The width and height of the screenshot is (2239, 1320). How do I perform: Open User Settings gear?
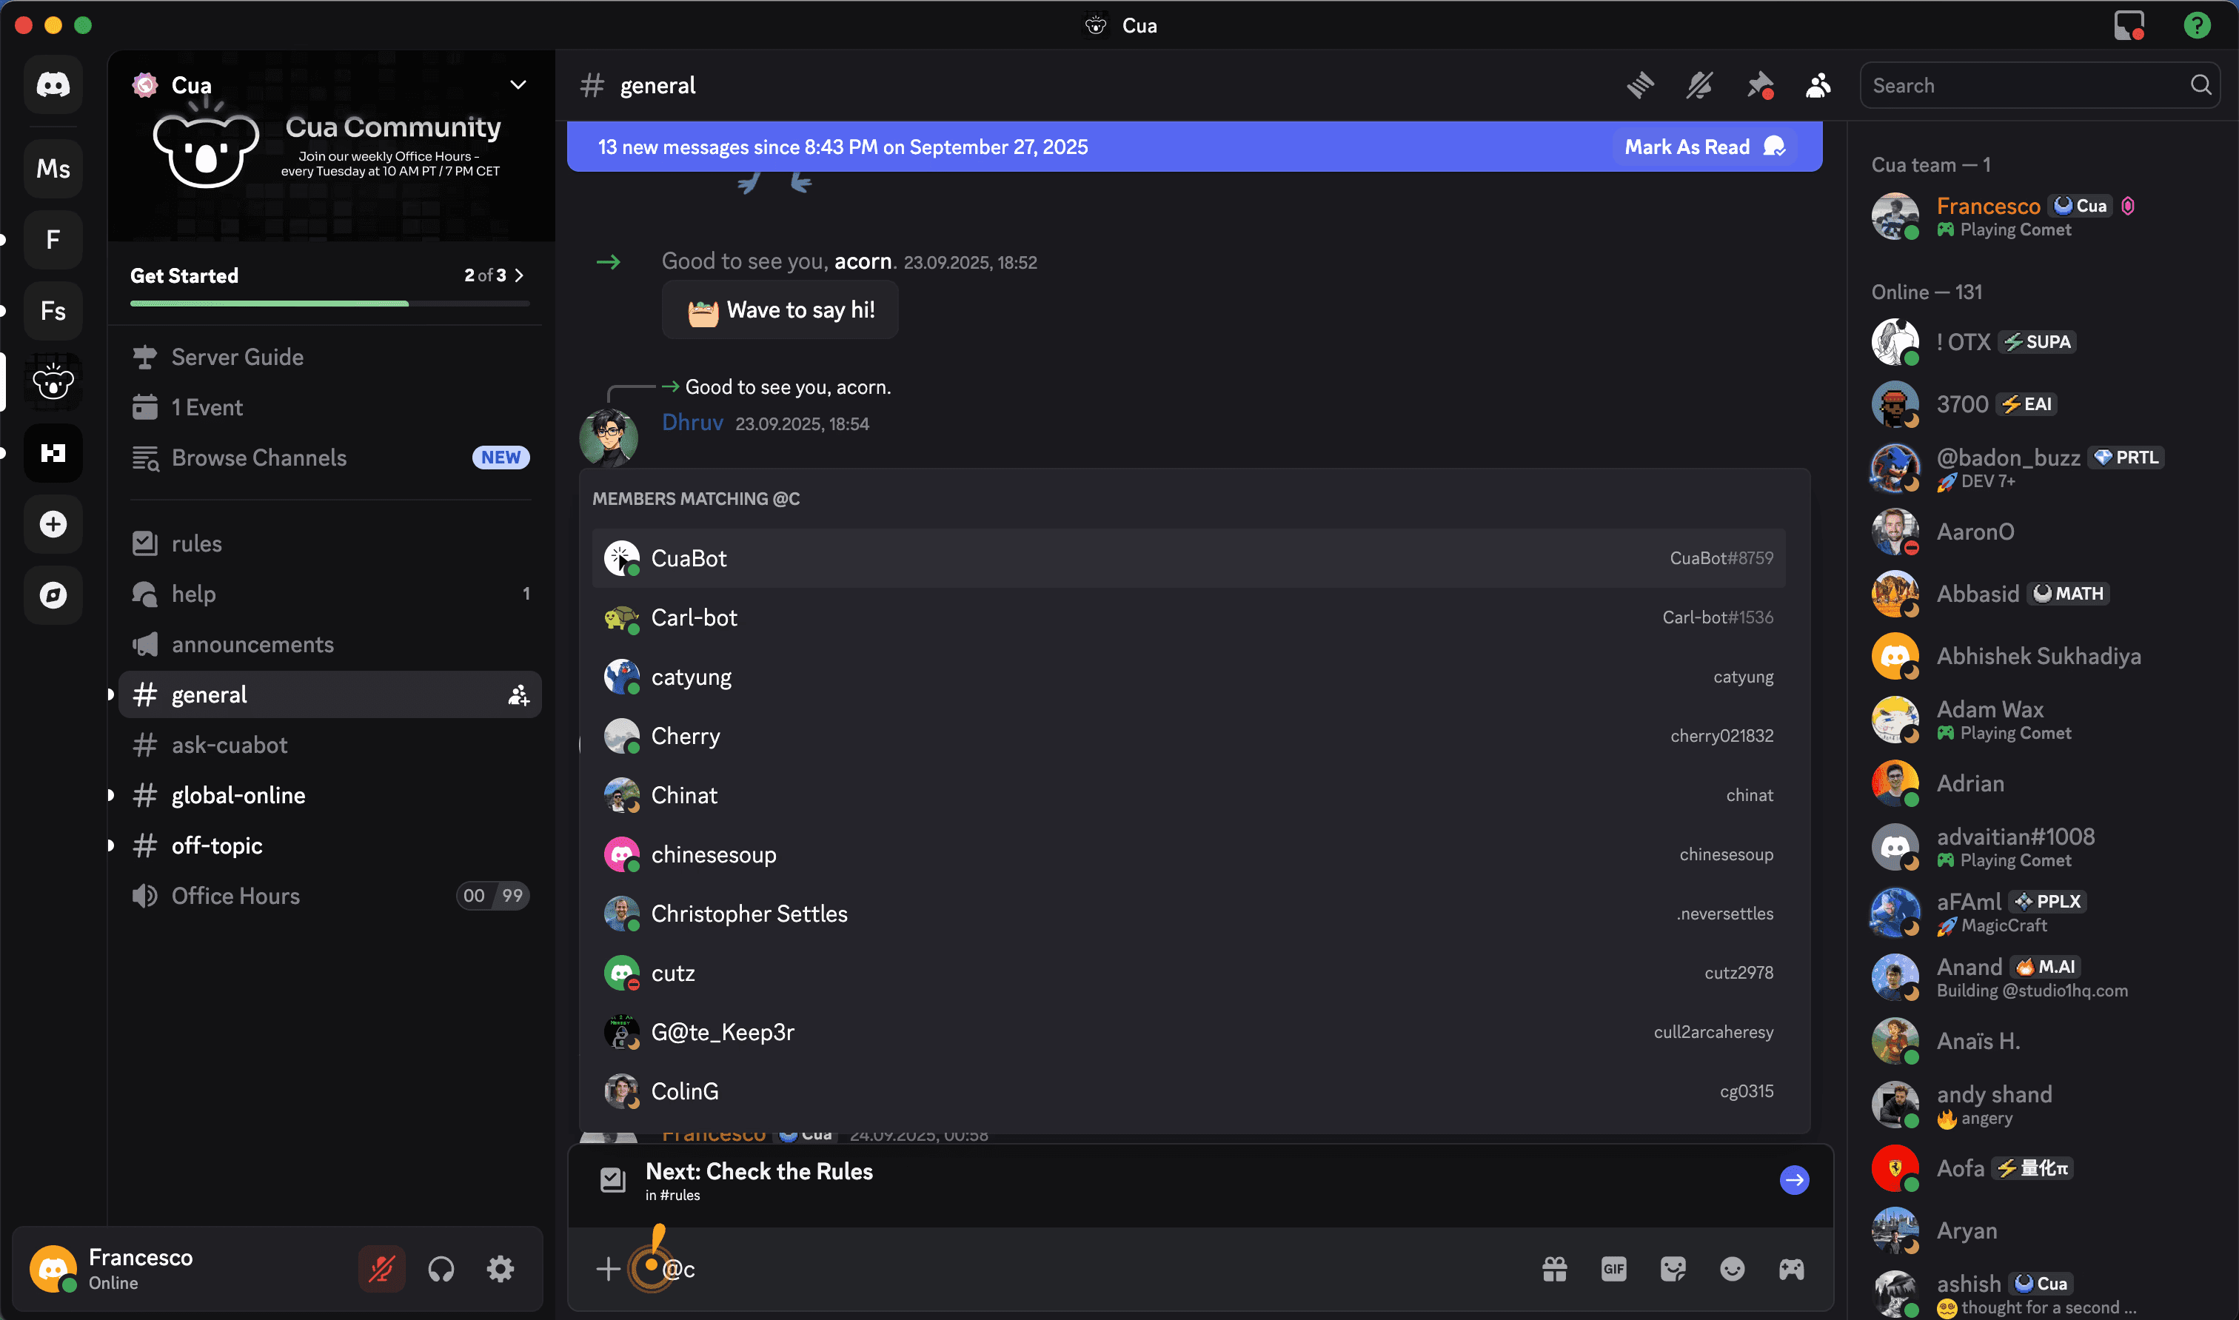click(x=500, y=1270)
